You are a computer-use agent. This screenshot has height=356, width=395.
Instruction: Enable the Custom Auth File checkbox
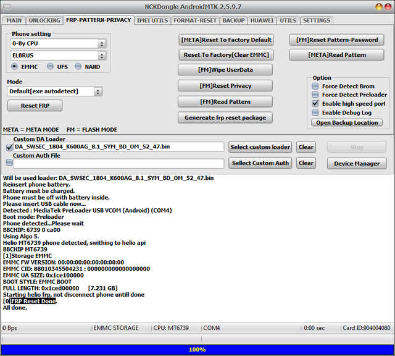tap(9, 163)
